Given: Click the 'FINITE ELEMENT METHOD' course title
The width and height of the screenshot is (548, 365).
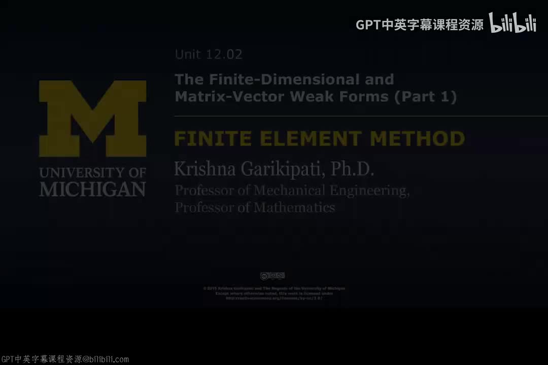Looking at the screenshot, I should [x=320, y=138].
